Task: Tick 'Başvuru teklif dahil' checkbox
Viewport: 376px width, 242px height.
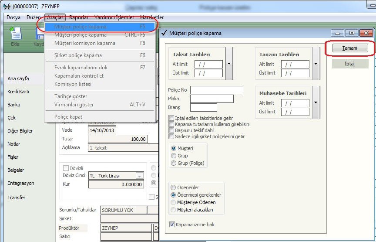Action: [171, 130]
